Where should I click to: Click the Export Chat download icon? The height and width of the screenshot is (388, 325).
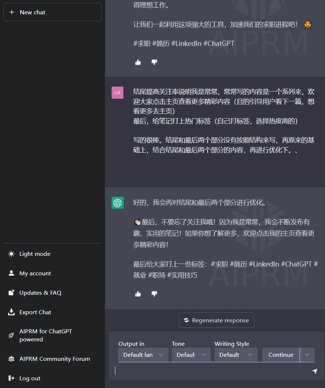(11, 312)
